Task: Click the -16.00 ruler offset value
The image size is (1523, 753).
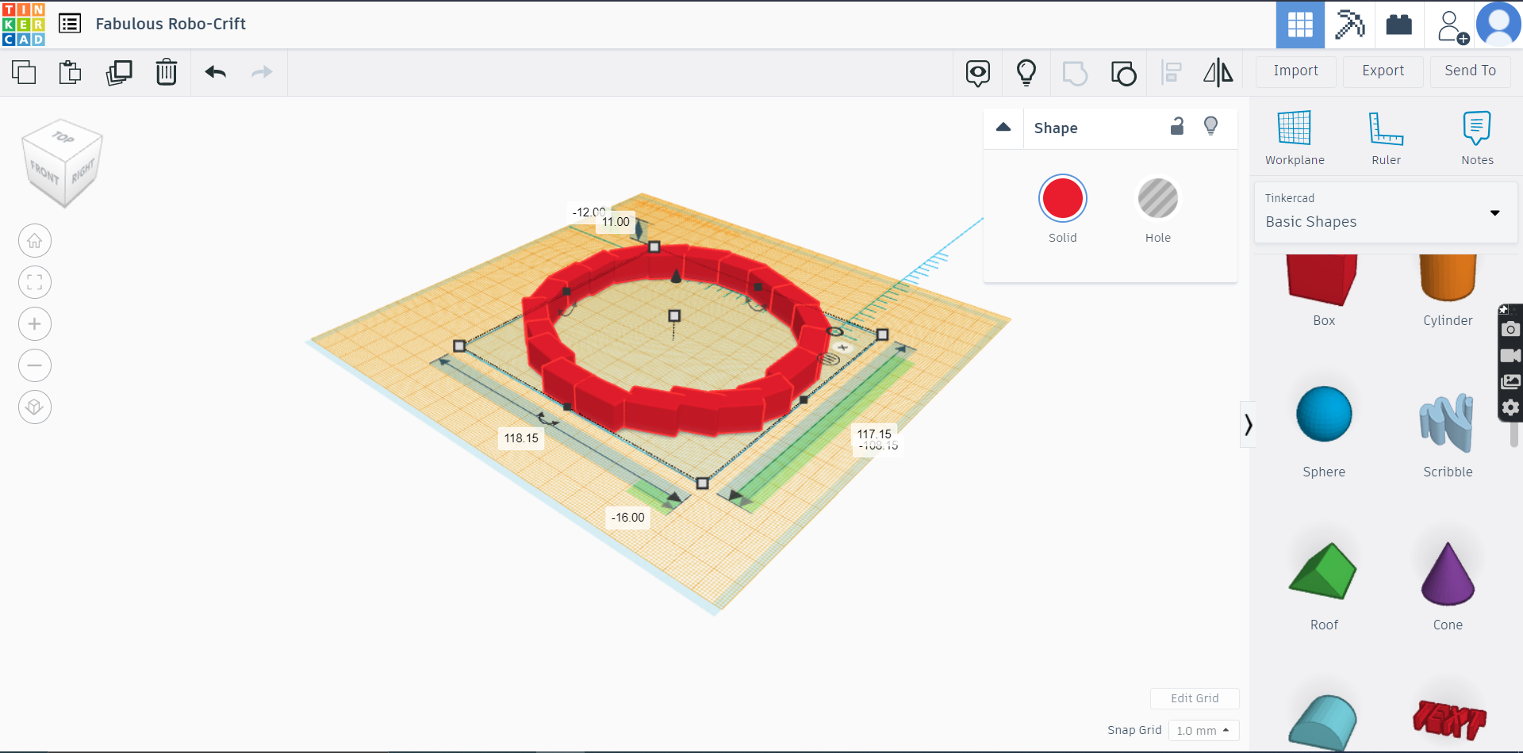Action: [x=628, y=518]
